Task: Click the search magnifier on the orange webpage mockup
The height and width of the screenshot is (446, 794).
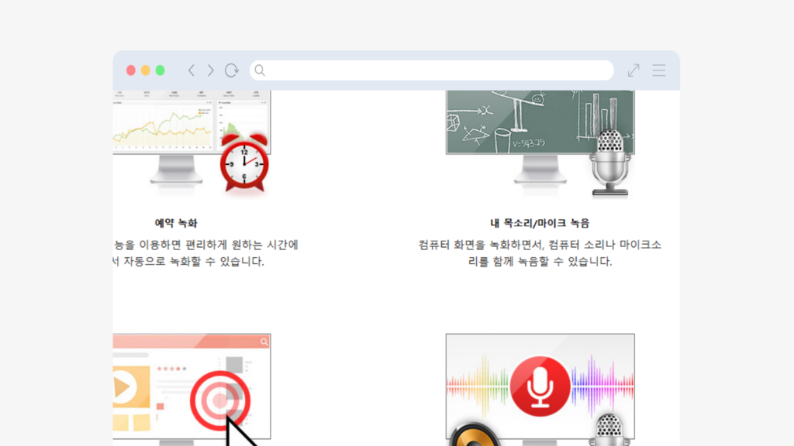Action: pyautogui.click(x=264, y=341)
